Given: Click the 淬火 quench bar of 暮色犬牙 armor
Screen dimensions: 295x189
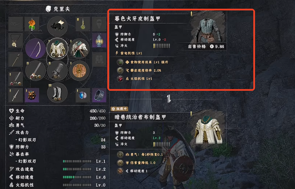Looking at the screenshot, I should (162, 46).
